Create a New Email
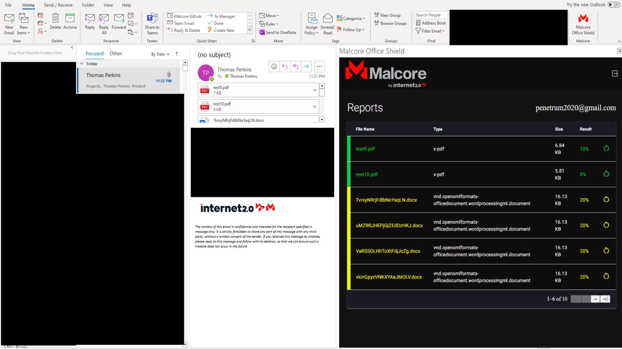 9,24
